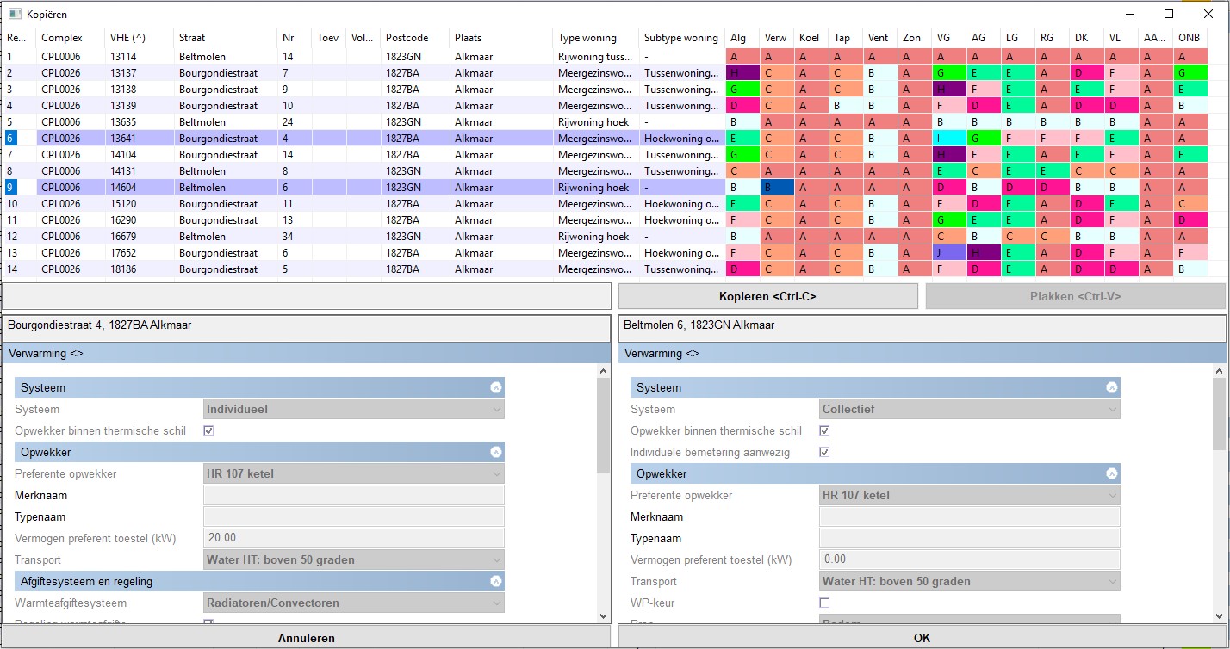Toggle Opwekker binnen thermische schil for Bourgondiestraat 4
The image size is (1230, 649).
coord(208,430)
